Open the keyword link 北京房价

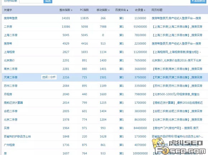(x=9, y=60)
